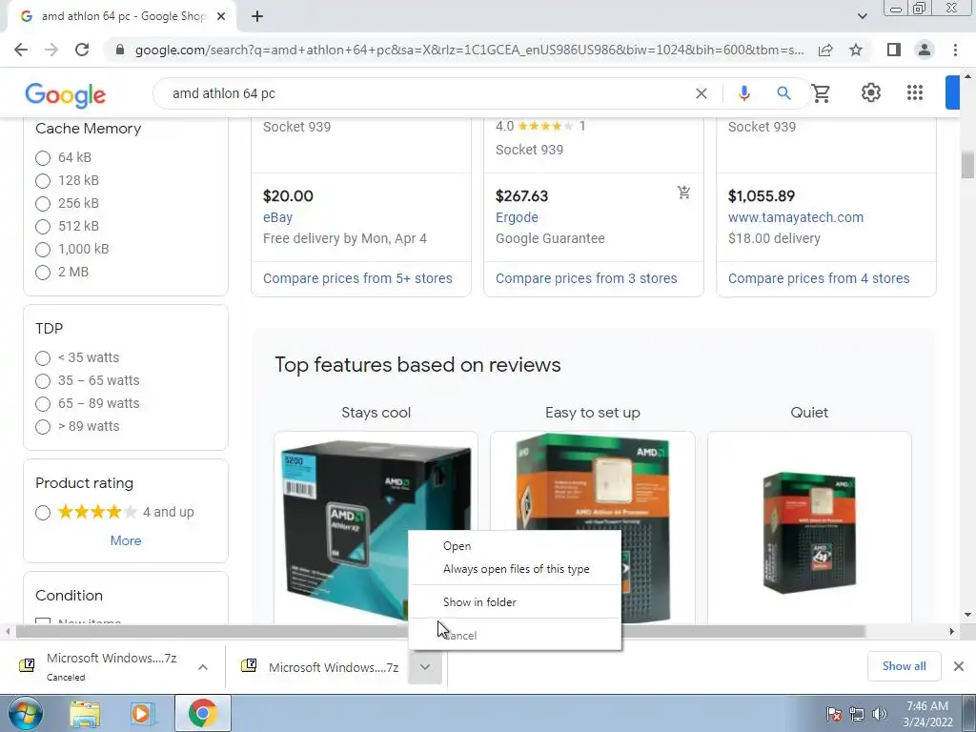Click Cancel in the download menu
The height and width of the screenshot is (732, 976).
[x=515, y=636]
